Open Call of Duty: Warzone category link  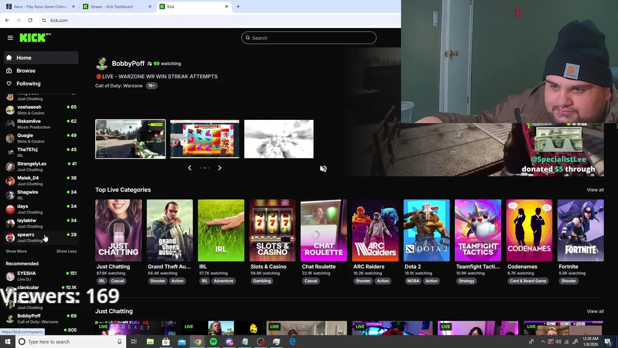click(x=119, y=86)
